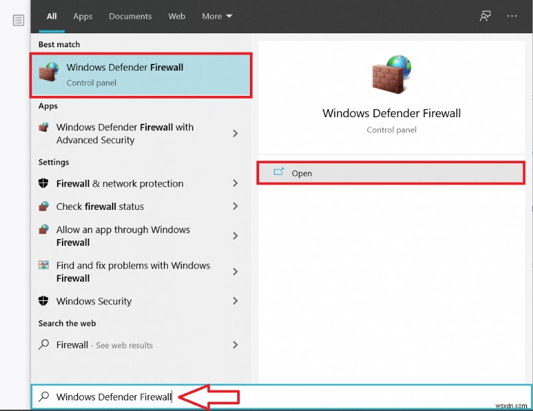The height and width of the screenshot is (411, 533).
Task: Click the icon beside Check firewall status
Action: 43,206
